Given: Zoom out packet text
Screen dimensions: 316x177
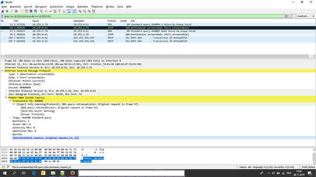Looking at the screenshot, I should pyautogui.click(x=84, y=11).
